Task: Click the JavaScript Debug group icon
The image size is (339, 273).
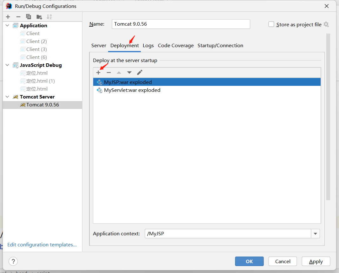Action: [x=16, y=65]
